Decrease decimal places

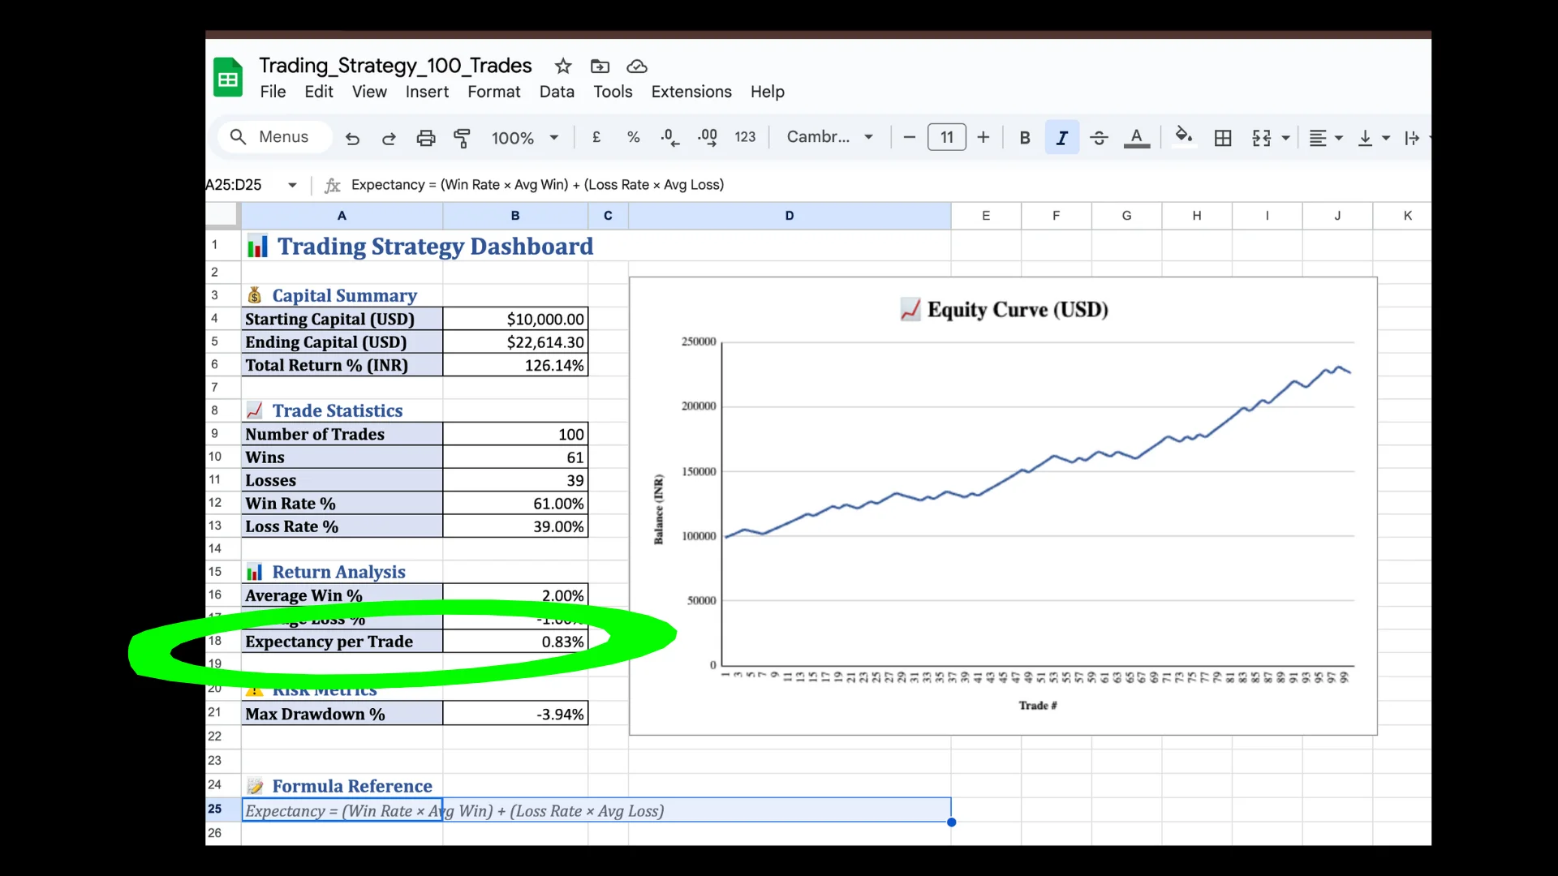(x=670, y=137)
